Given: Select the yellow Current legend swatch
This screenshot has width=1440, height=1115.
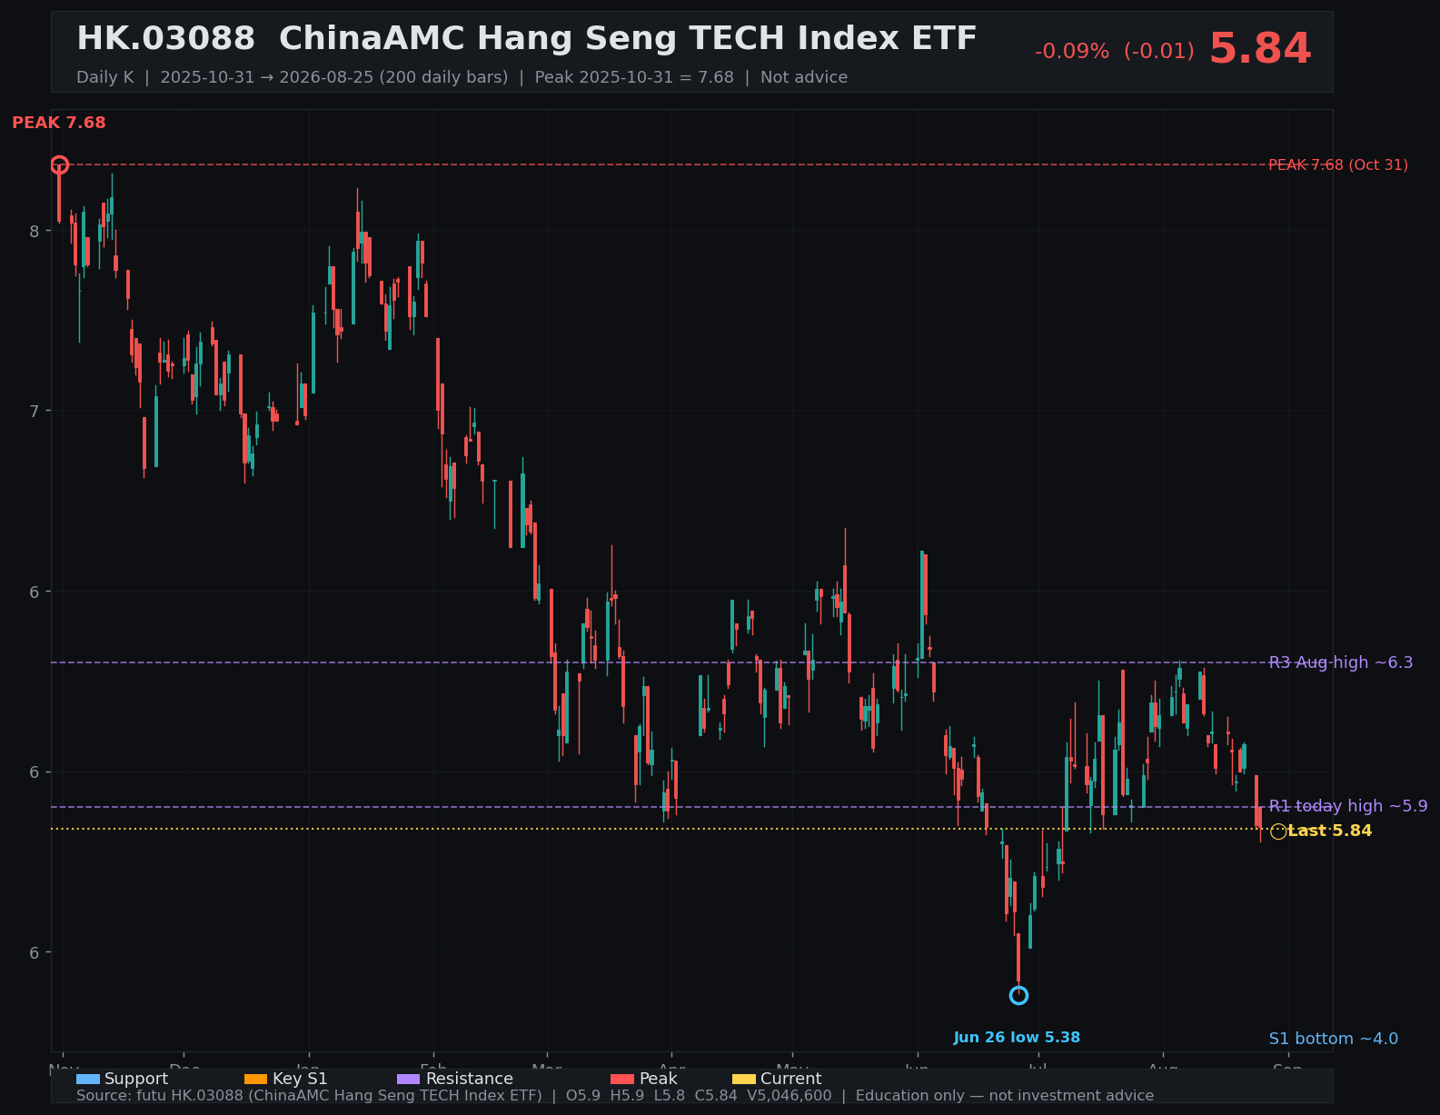Looking at the screenshot, I should tap(744, 1079).
